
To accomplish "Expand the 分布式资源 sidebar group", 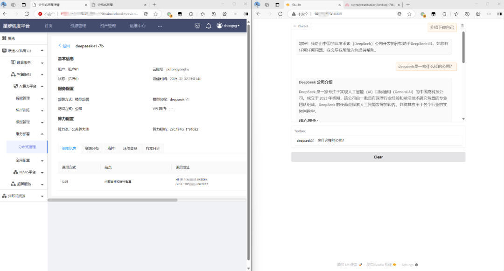I will point(24,196).
